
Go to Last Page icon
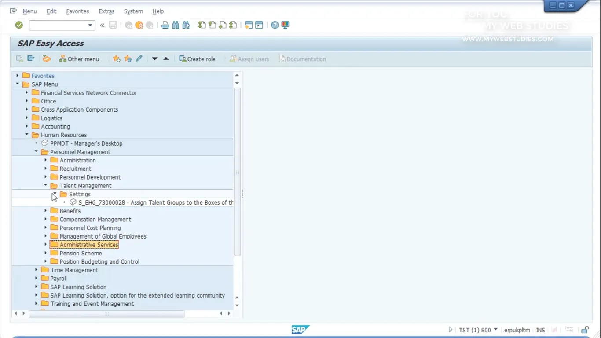pos(233,25)
